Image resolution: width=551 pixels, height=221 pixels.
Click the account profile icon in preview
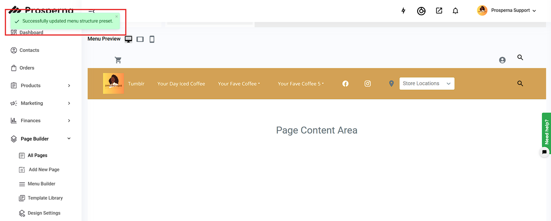(x=502, y=60)
